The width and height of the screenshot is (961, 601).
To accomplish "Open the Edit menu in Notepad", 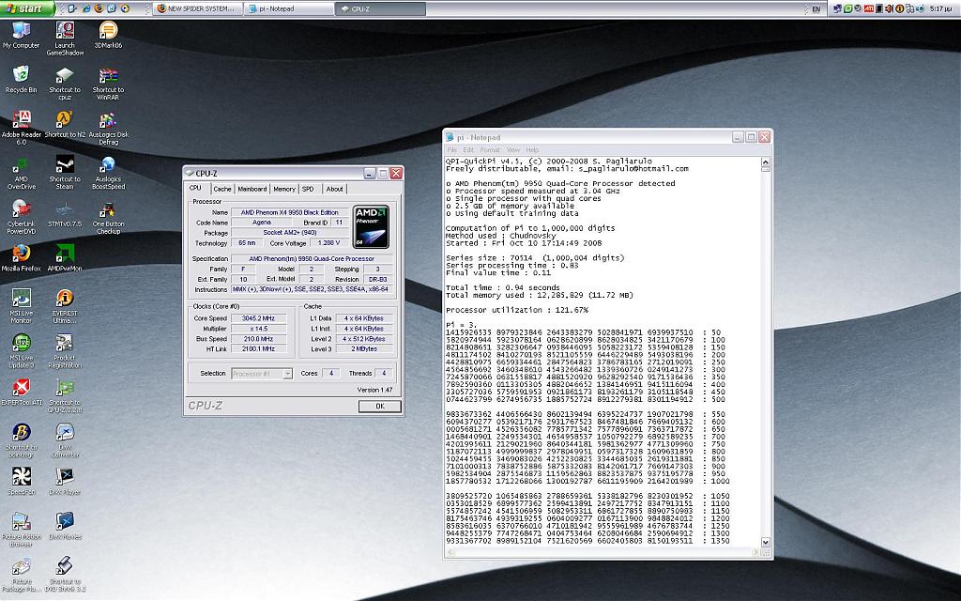I will tap(468, 149).
